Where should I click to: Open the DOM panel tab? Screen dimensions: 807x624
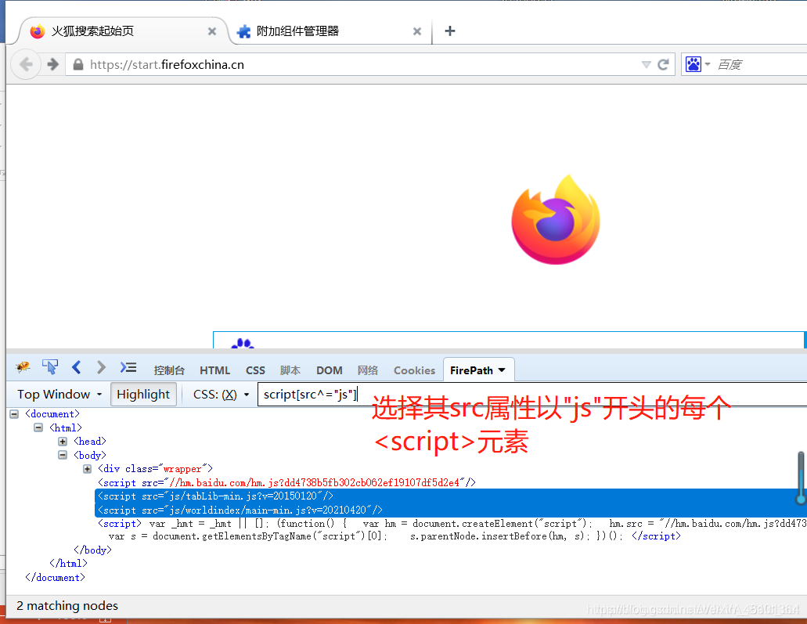[x=330, y=370]
